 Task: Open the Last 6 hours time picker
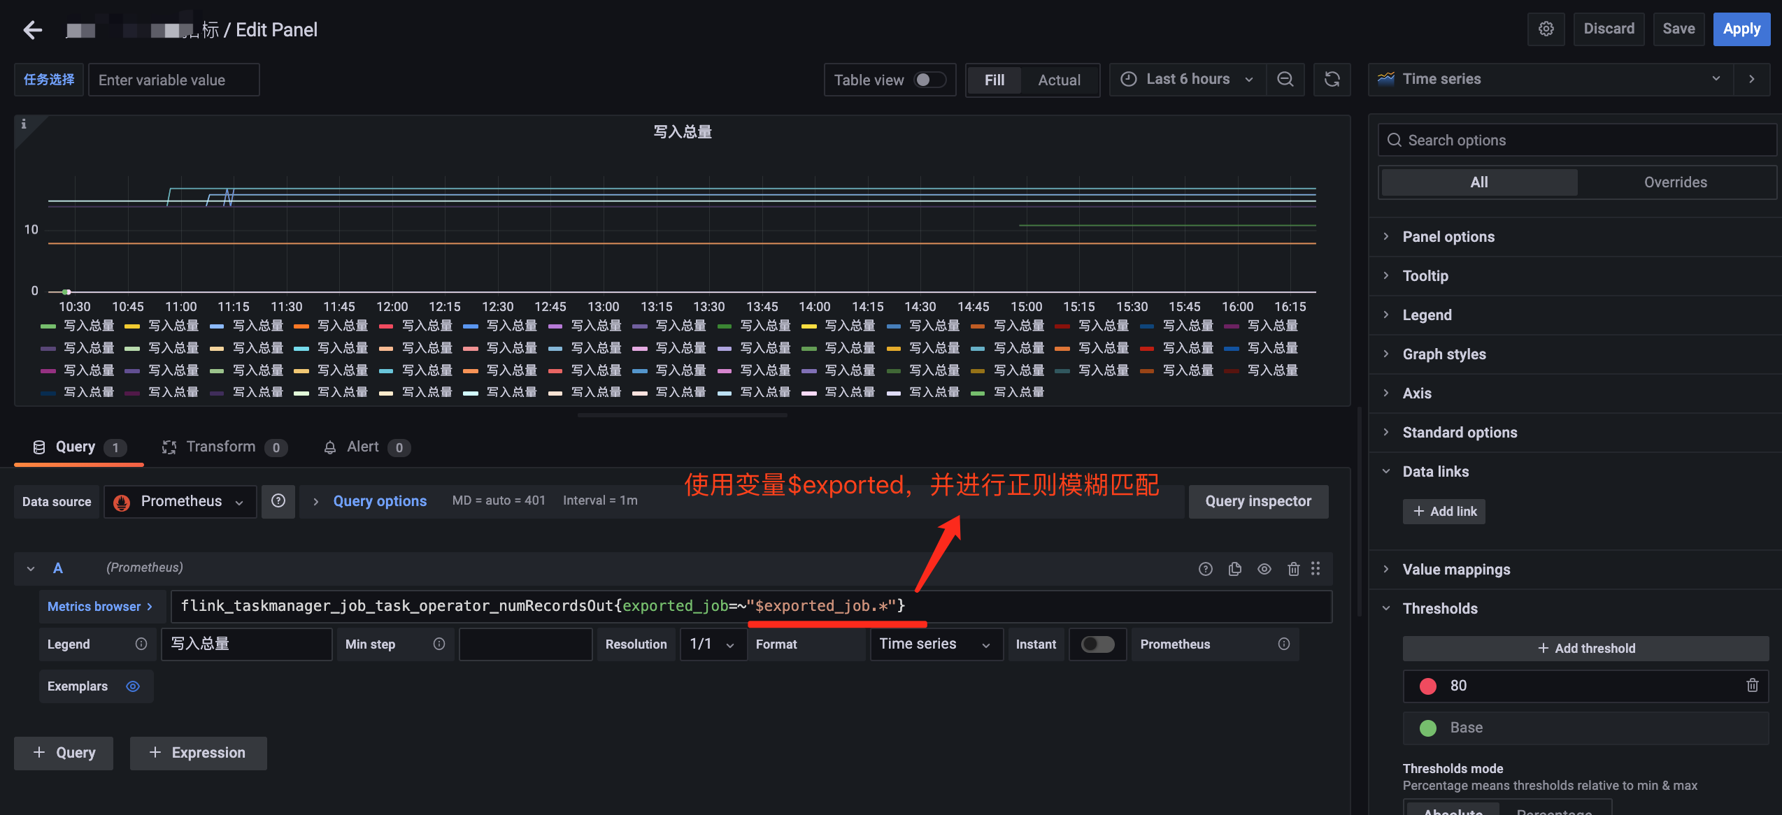1187,80
